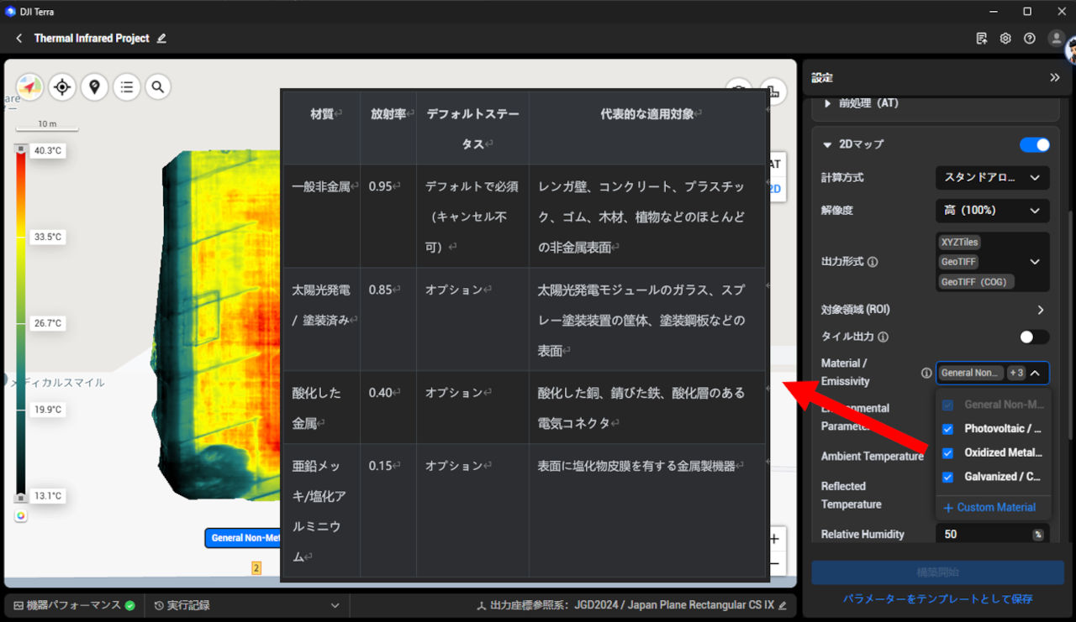1076x622 pixels.
Task: Click the bottom handle of the temperature color scale
Action: [x=21, y=499]
